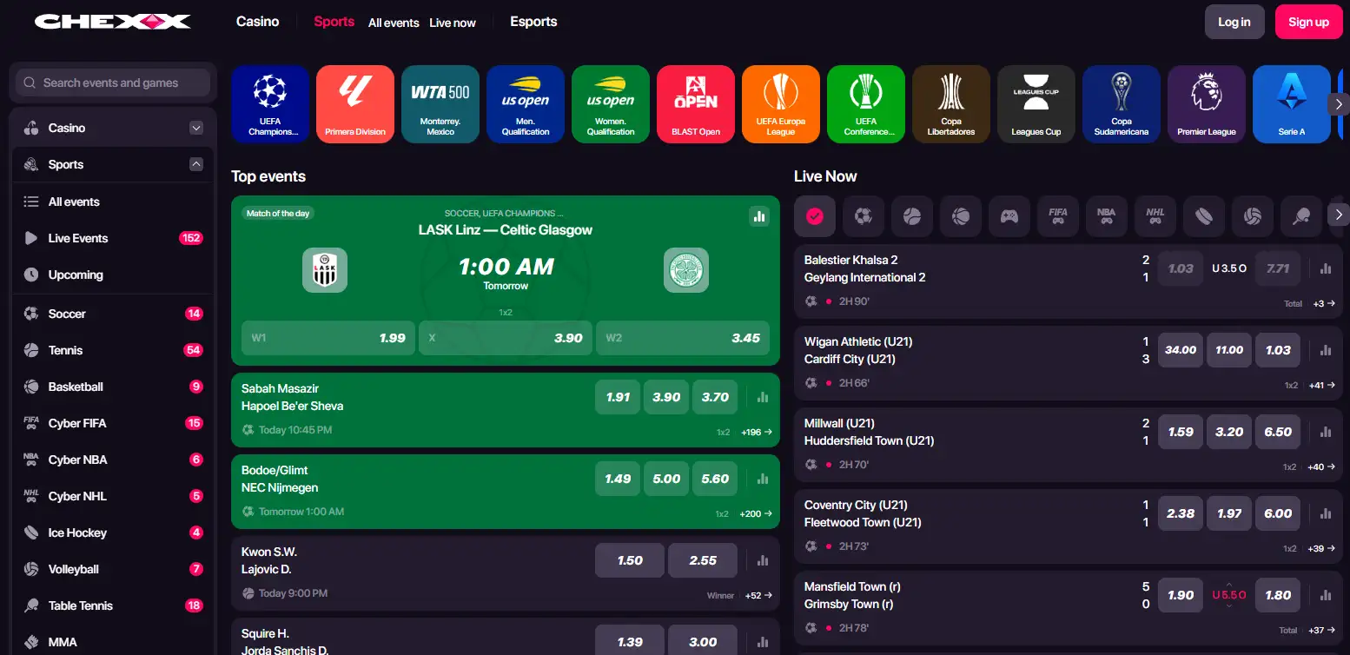
Task: Click the CHEXX logo
Action: coord(113,22)
